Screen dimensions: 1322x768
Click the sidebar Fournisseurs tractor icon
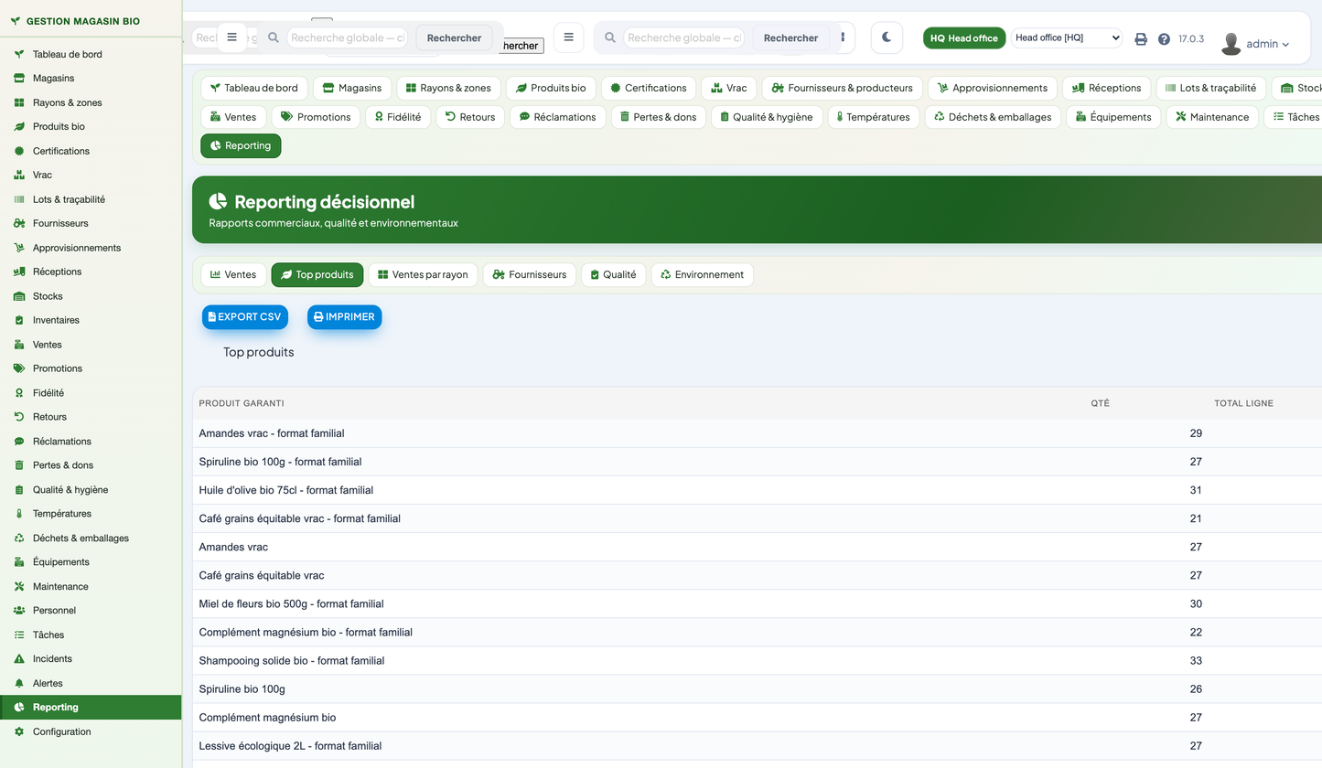[18, 224]
